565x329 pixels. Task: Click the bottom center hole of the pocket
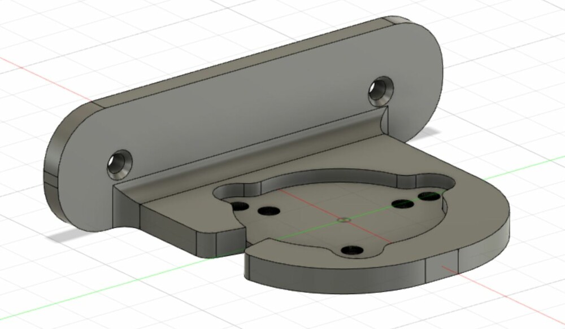(x=351, y=249)
